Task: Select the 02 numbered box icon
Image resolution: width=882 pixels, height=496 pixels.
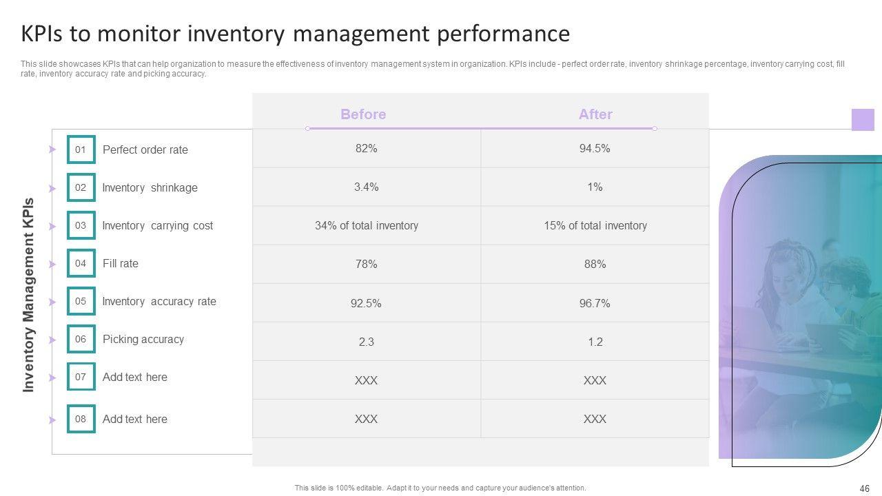Action: coord(81,187)
